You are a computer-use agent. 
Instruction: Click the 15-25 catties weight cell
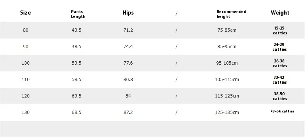click(x=280, y=31)
